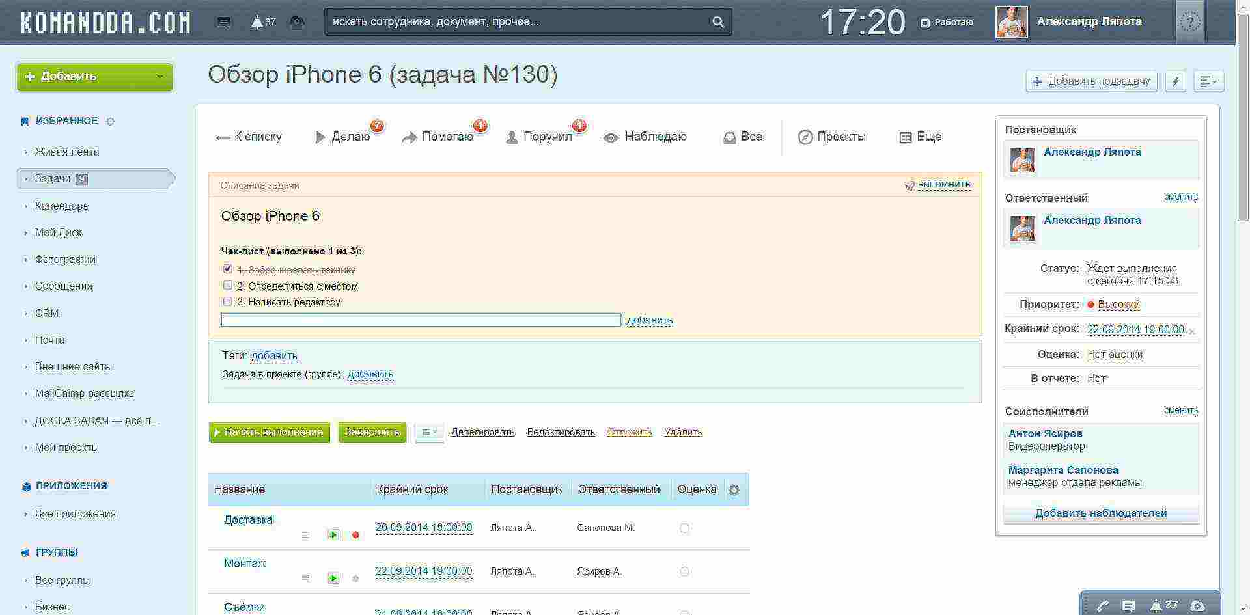Open Мой Диск in the sidebar
The width and height of the screenshot is (1250, 615).
[x=59, y=233]
